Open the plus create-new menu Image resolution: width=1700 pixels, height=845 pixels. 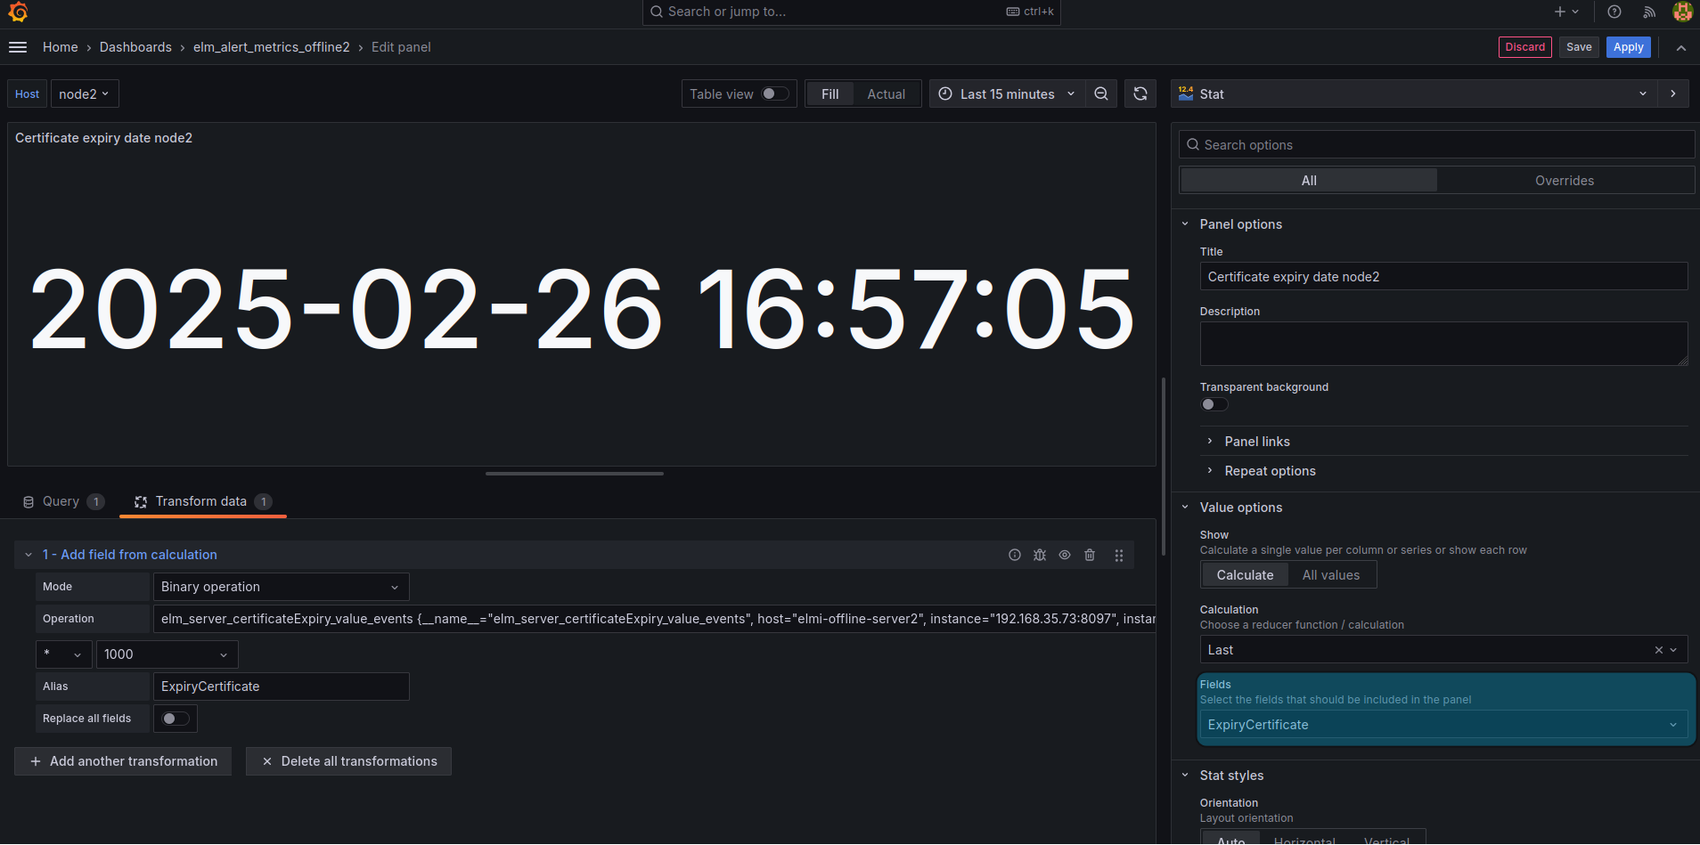1566,12
